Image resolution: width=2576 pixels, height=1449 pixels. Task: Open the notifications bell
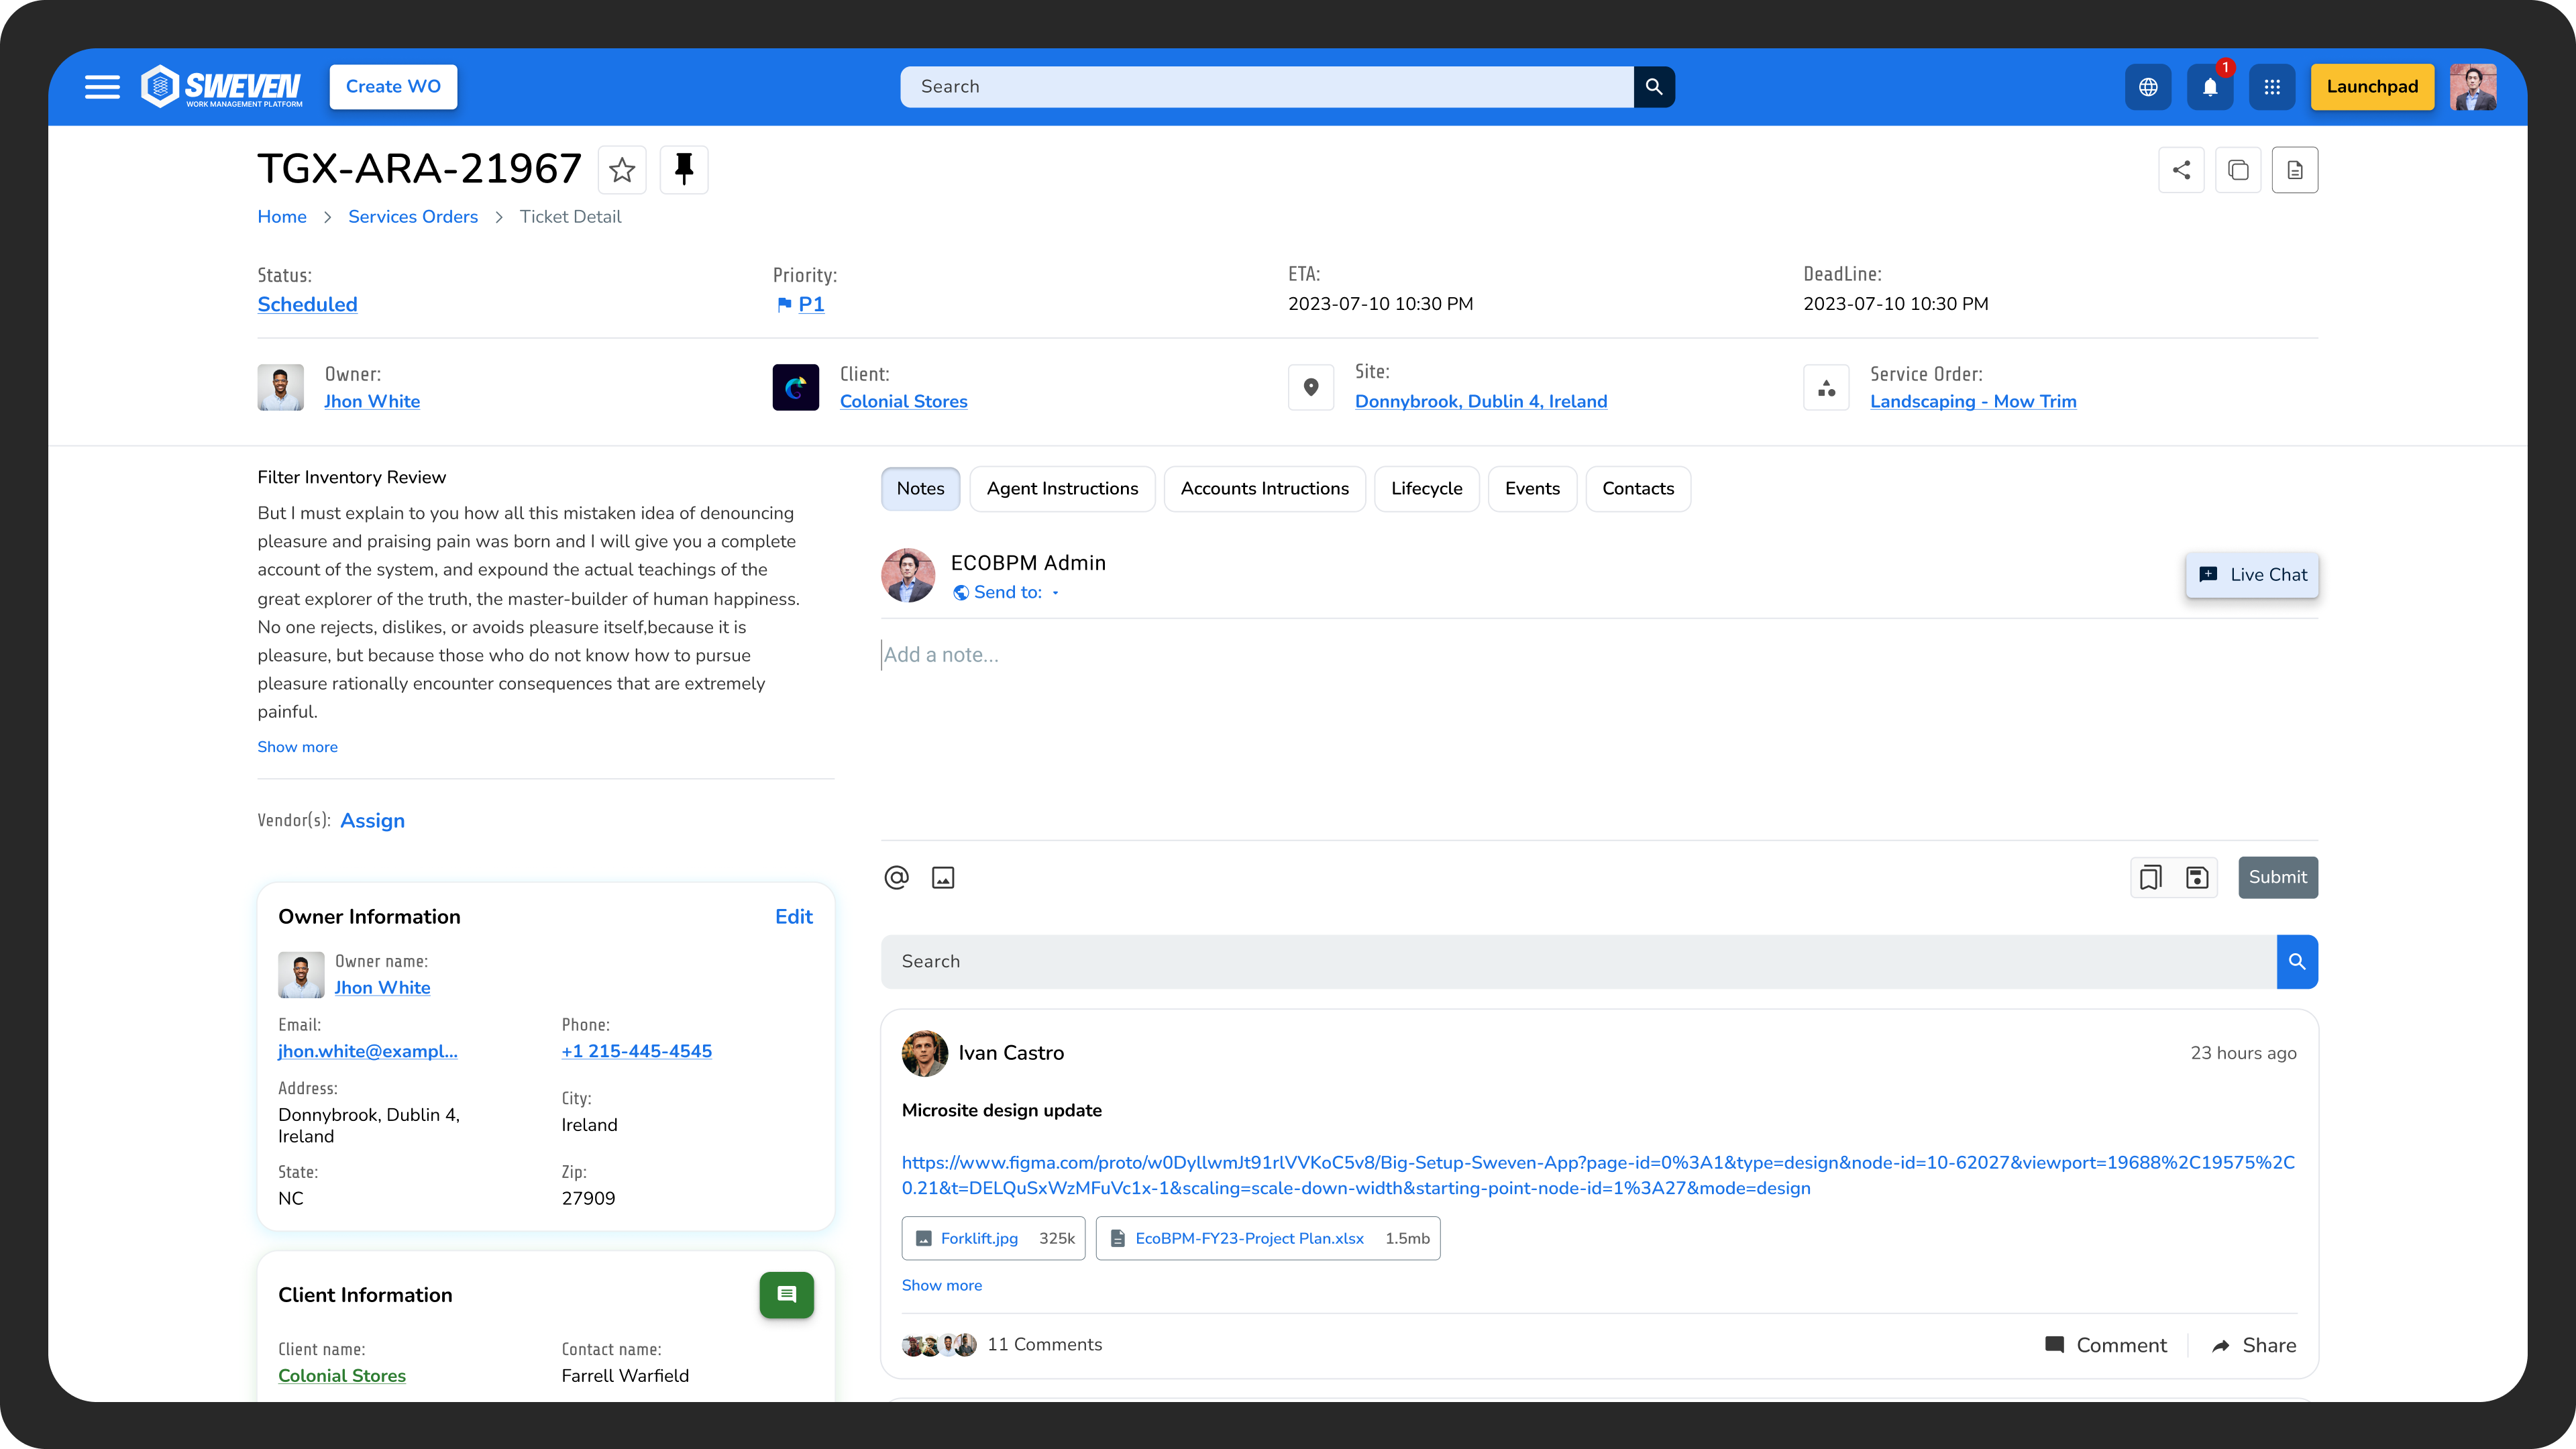(2210, 87)
